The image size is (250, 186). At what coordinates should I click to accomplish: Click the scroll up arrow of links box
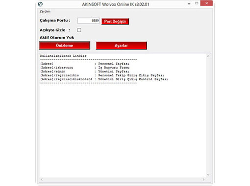(x=208, y=56)
